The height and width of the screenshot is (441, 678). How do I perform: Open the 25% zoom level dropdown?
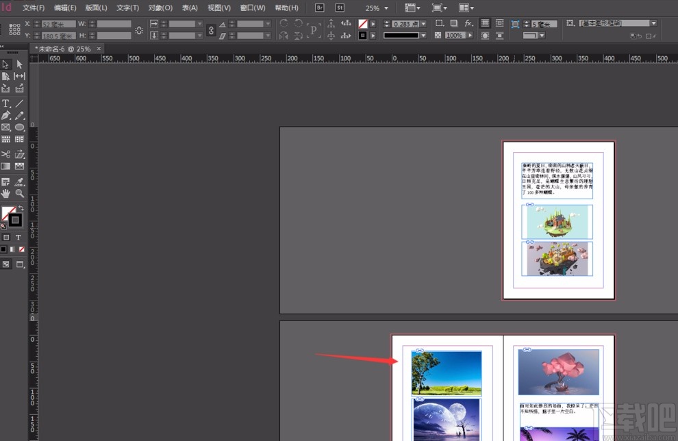tap(386, 8)
